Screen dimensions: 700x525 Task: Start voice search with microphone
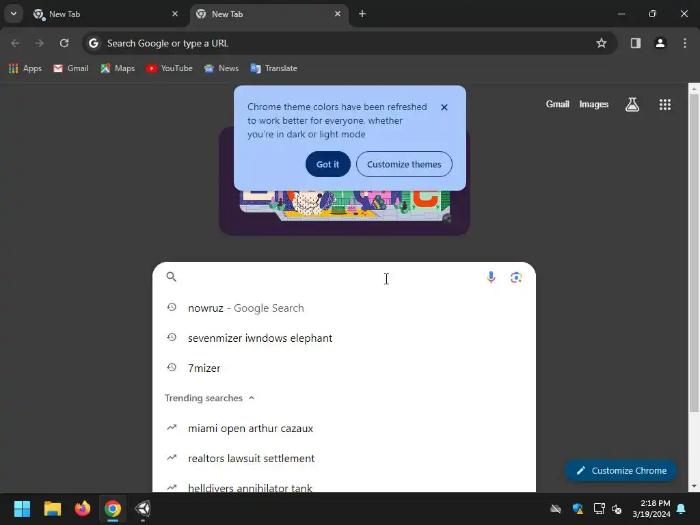(x=491, y=278)
